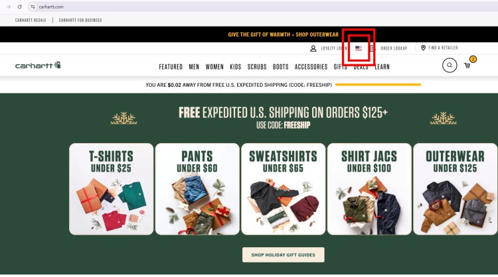This screenshot has height=277, width=498.
Task: Click the browser reload icon
Action: pos(20,7)
